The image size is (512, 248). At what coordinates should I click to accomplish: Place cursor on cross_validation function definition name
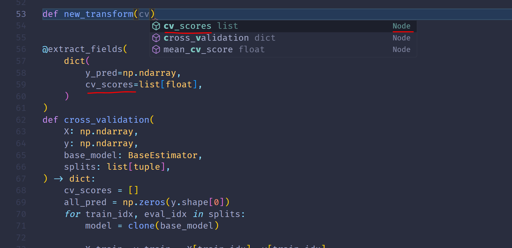click(106, 120)
